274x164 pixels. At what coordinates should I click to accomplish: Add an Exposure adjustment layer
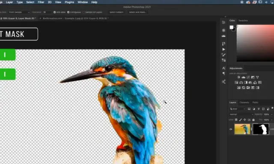(253, 77)
